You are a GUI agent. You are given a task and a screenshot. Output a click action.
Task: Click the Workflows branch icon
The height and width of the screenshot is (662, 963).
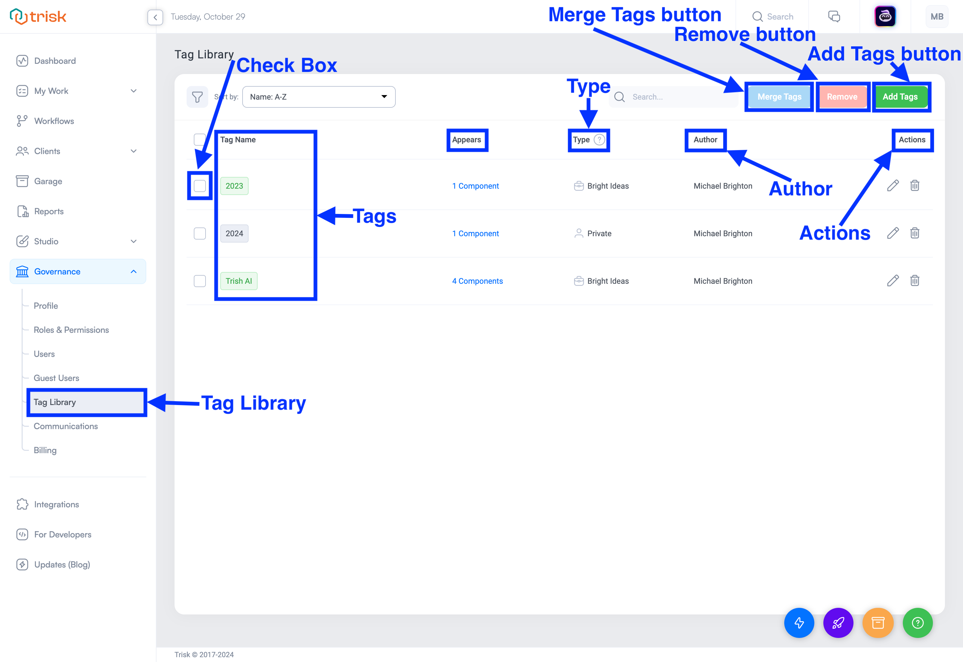pos(22,121)
